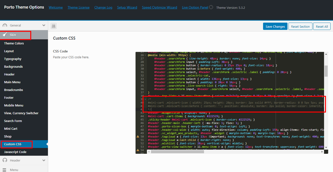Open the Typography settings page
The width and height of the screenshot is (333, 172).
tap(13, 59)
